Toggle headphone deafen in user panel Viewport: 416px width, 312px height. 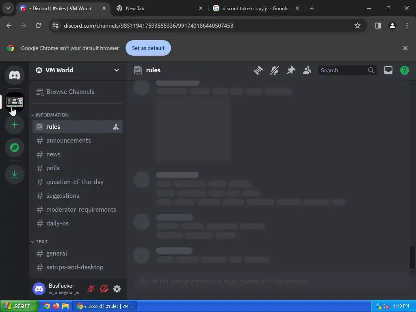104,289
